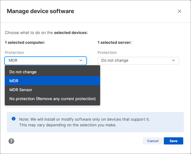
Task: Select the highlighted MDR option
Action: coord(52,81)
